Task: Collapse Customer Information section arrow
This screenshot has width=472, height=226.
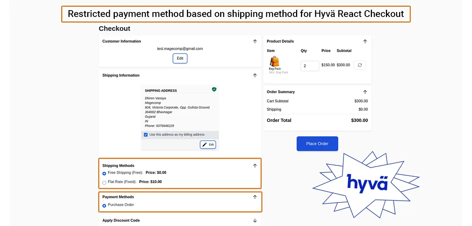Action: click(255, 41)
